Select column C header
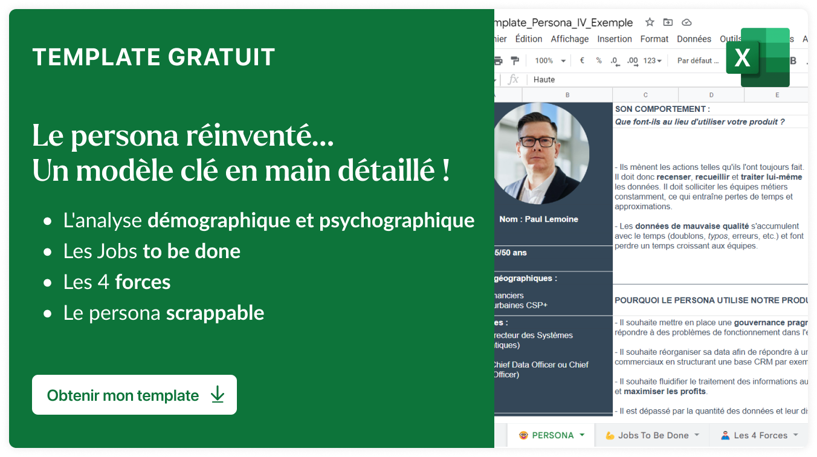The image size is (817, 457). click(645, 95)
